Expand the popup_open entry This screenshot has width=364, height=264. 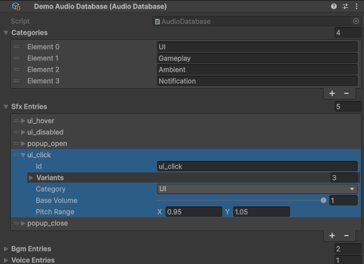[23, 143]
